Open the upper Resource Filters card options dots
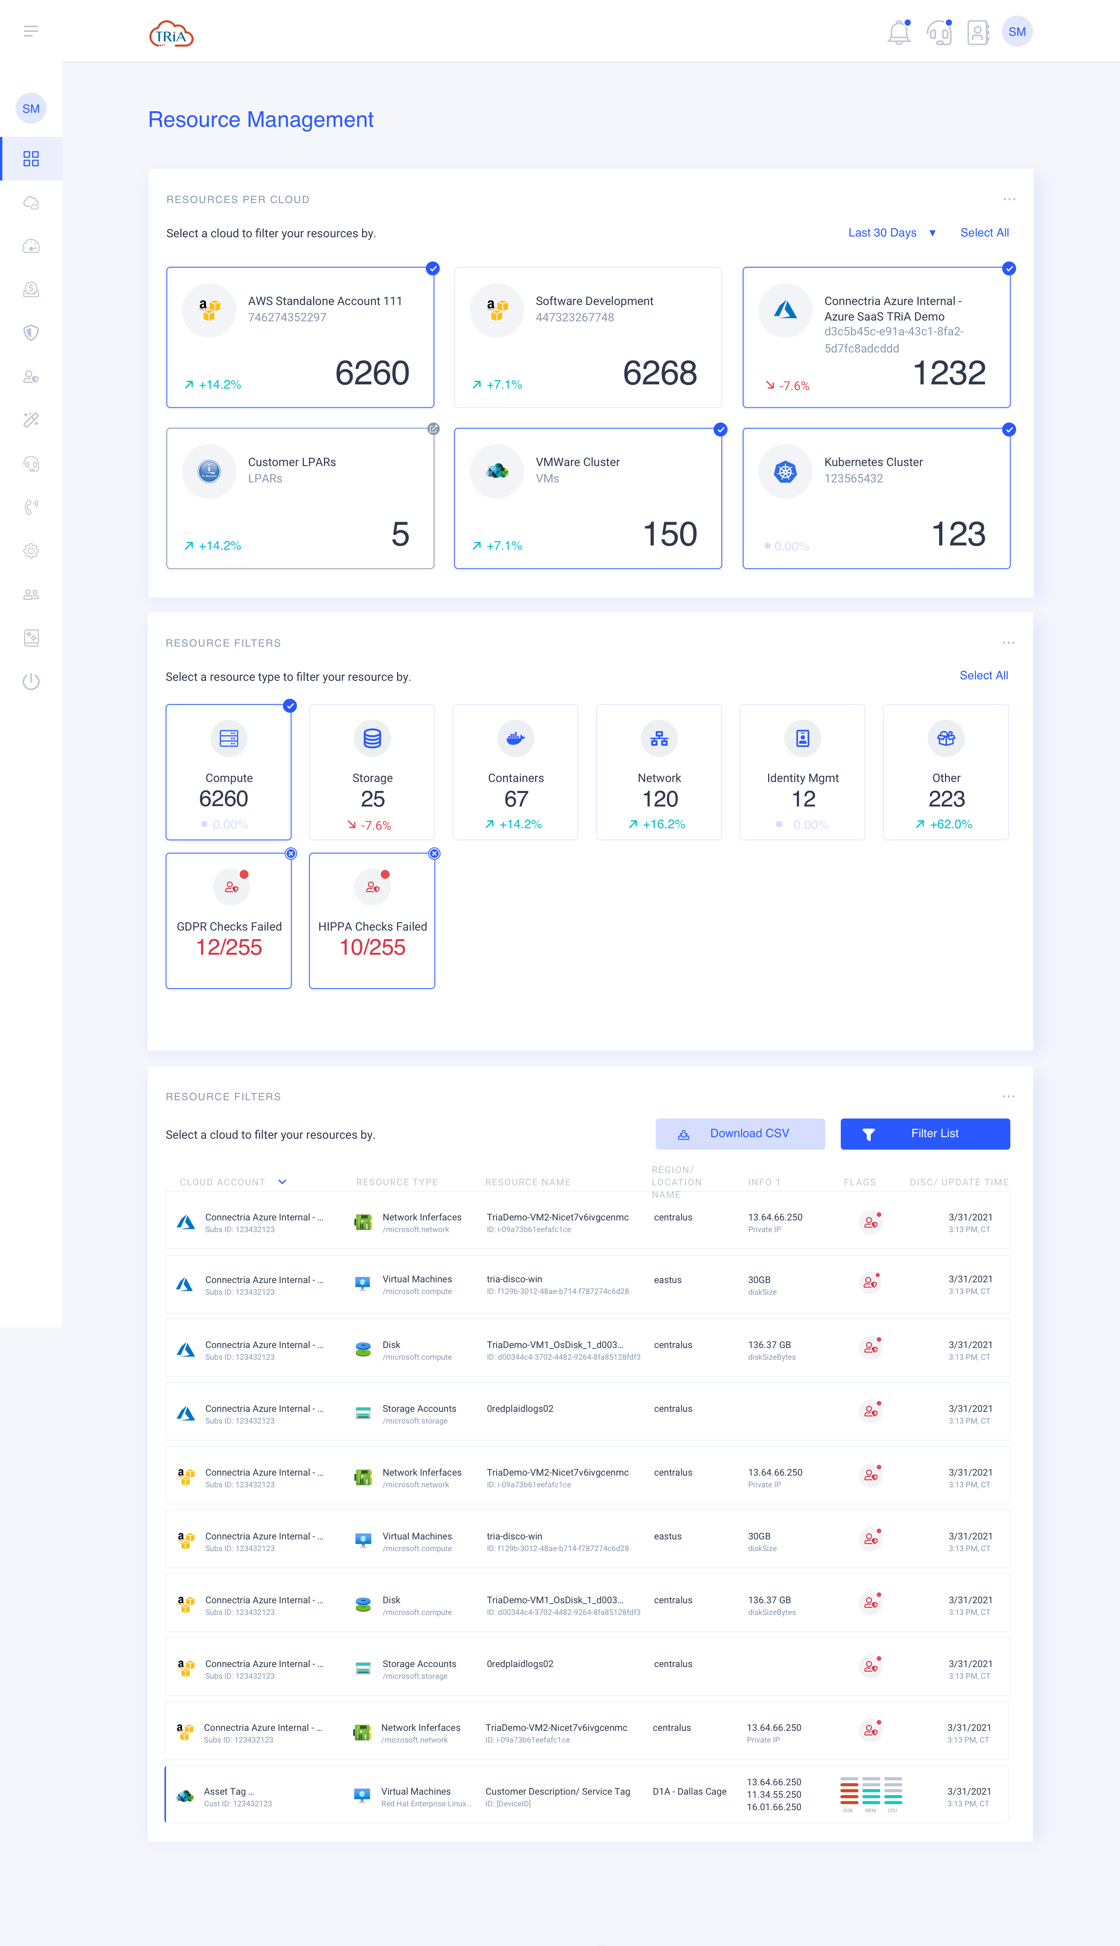Image resolution: width=1120 pixels, height=1946 pixels. (x=1008, y=643)
